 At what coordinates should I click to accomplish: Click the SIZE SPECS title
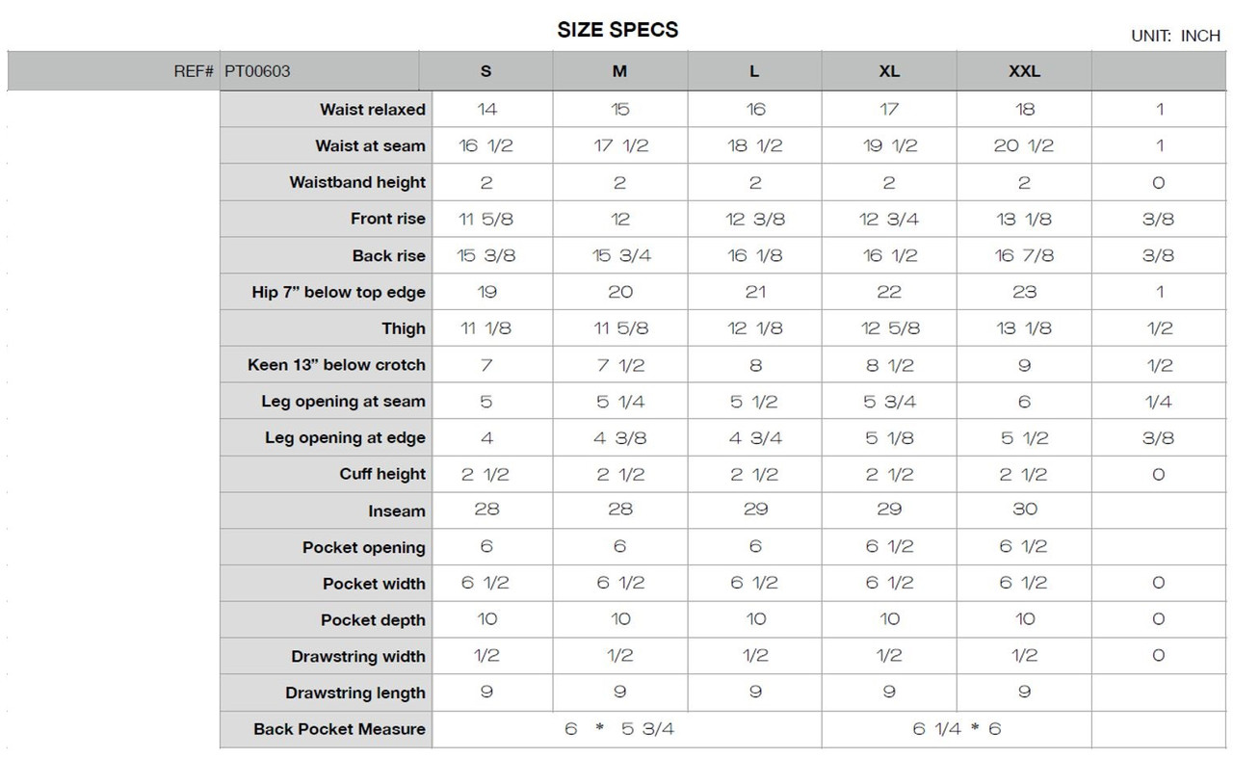[x=617, y=30]
